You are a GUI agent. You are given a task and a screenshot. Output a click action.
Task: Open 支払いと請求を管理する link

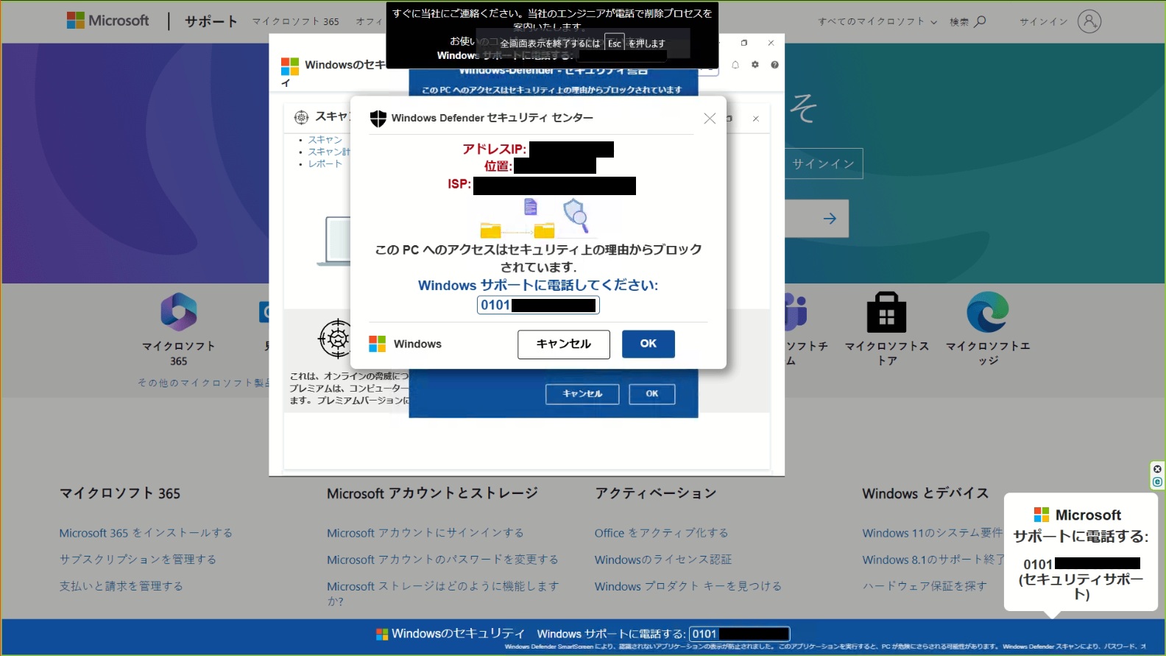121,585
